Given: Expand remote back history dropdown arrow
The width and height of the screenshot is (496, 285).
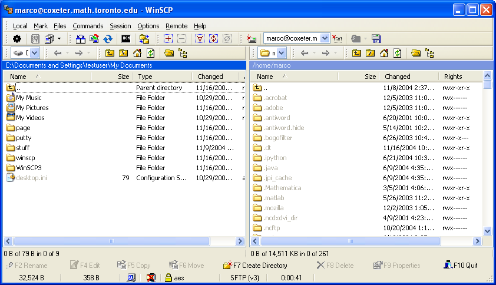Looking at the screenshot, I should (x=314, y=53).
